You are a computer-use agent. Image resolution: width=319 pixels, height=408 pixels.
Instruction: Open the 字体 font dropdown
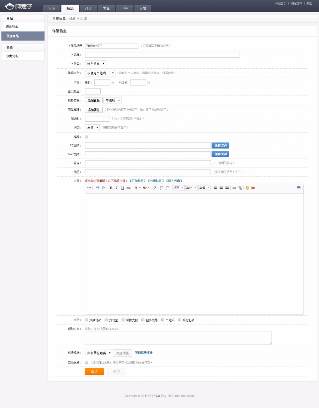[x=191, y=188]
